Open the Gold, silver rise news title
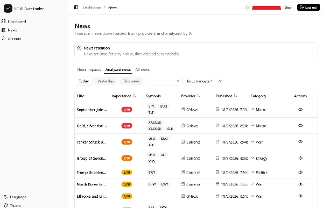 (92, 126)
